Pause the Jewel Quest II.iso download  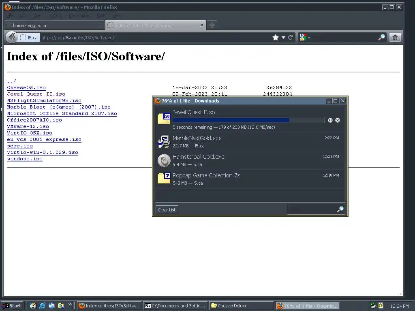click(330, 120)
